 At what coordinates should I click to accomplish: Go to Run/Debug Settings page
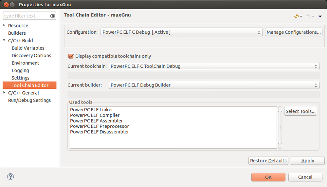(x=29, y=100)
